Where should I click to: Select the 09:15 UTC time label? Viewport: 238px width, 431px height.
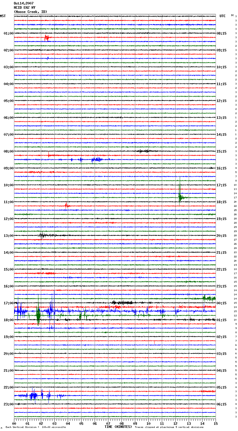pyautogui.click(x=221, y=50)
